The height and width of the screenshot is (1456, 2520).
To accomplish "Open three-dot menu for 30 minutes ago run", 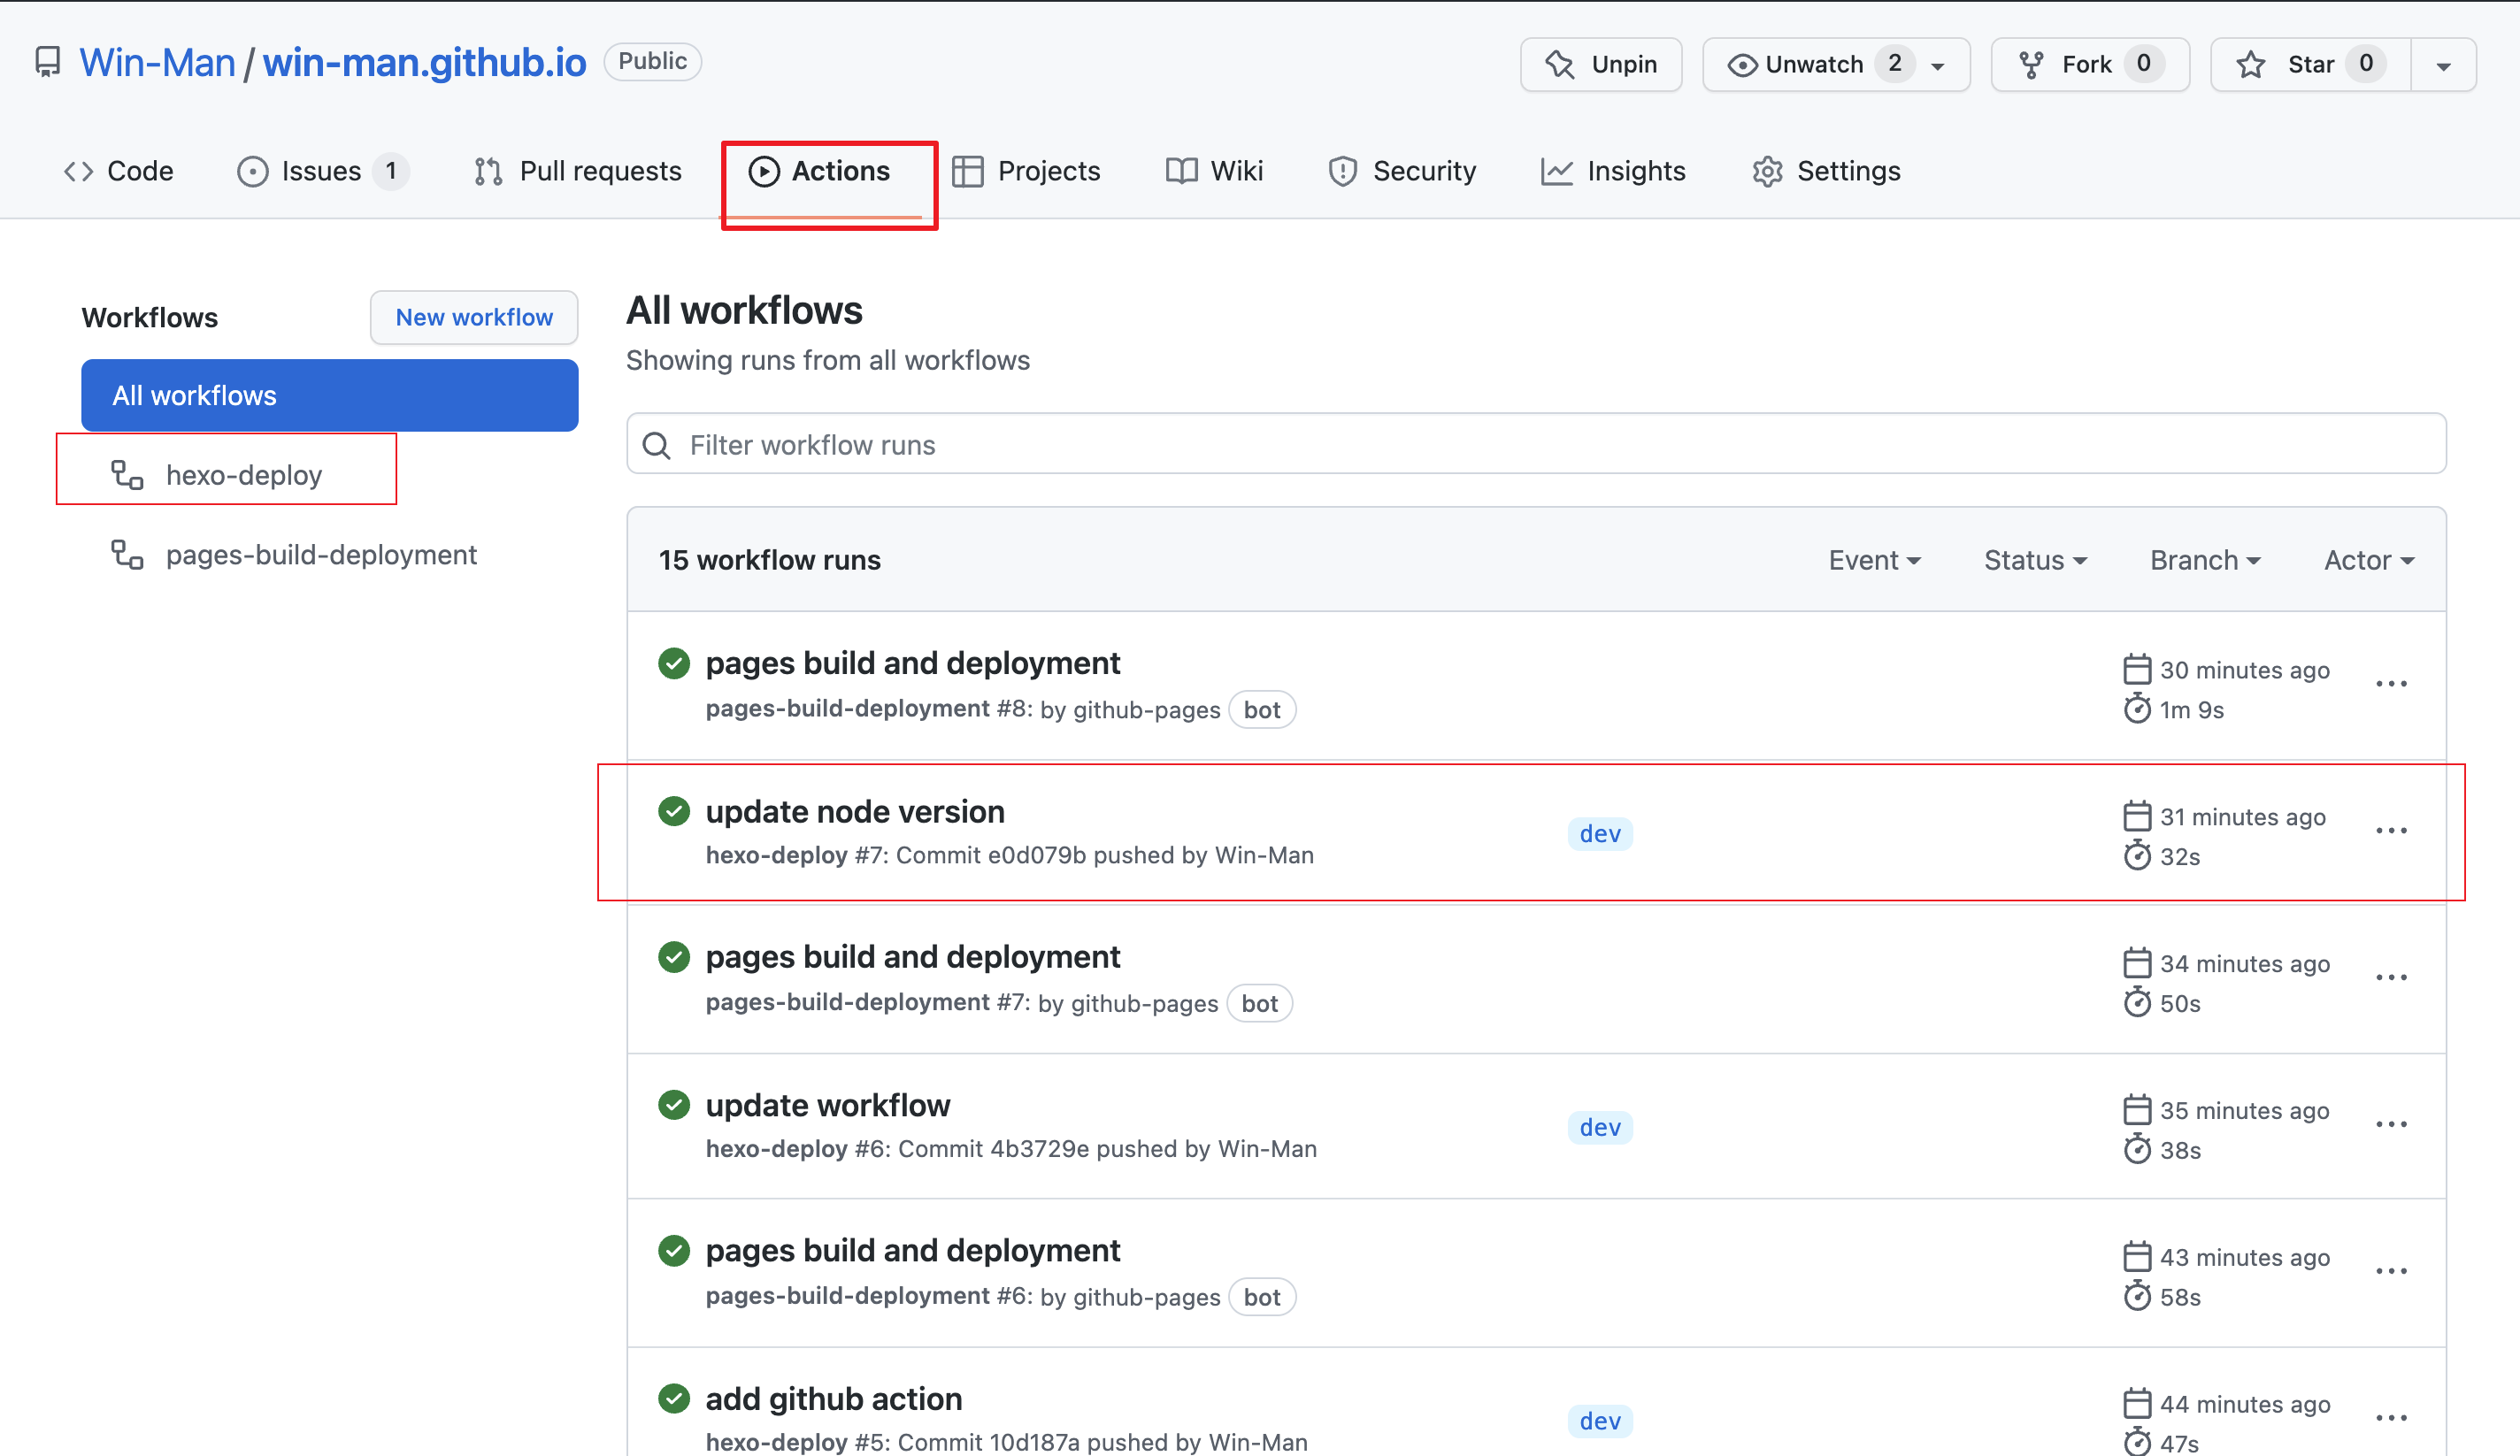I will tap(2391, 684).
